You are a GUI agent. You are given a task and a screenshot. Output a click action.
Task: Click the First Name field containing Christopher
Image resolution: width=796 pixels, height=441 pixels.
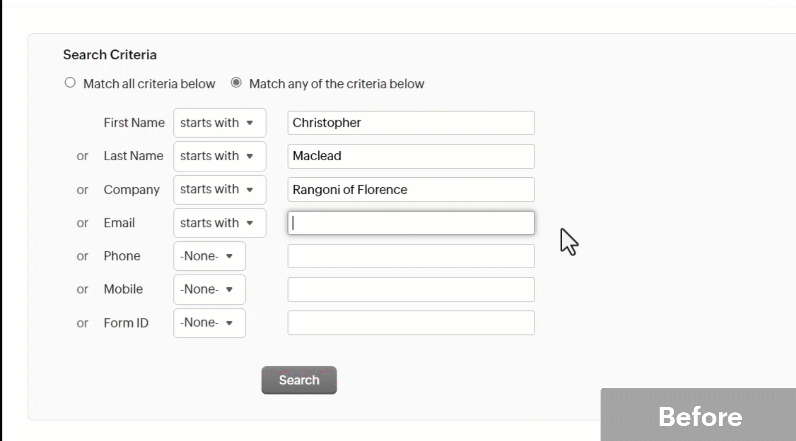coord(411,123)
